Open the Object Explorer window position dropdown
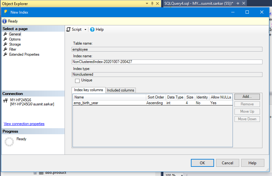272x176 pixels. pos(147,3)
